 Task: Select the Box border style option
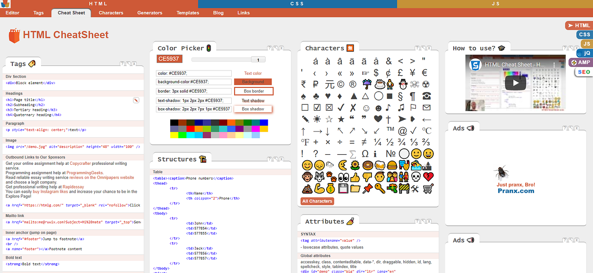click(253, 91)
